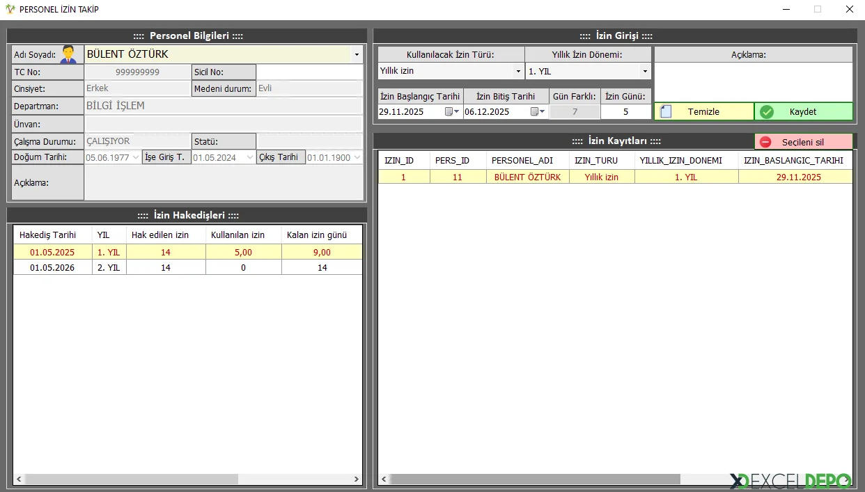
Task: Click right arrow of İzin Hakedişleri scrollbar
Action: pos(357,479)
